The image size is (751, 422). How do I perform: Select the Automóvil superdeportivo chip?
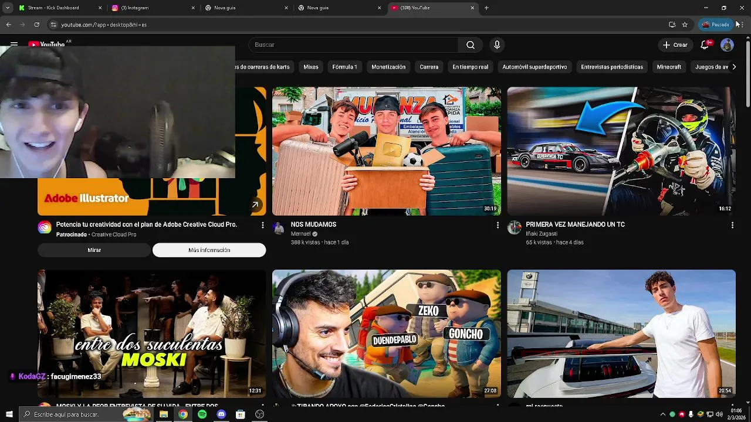[x=535, y=67]
